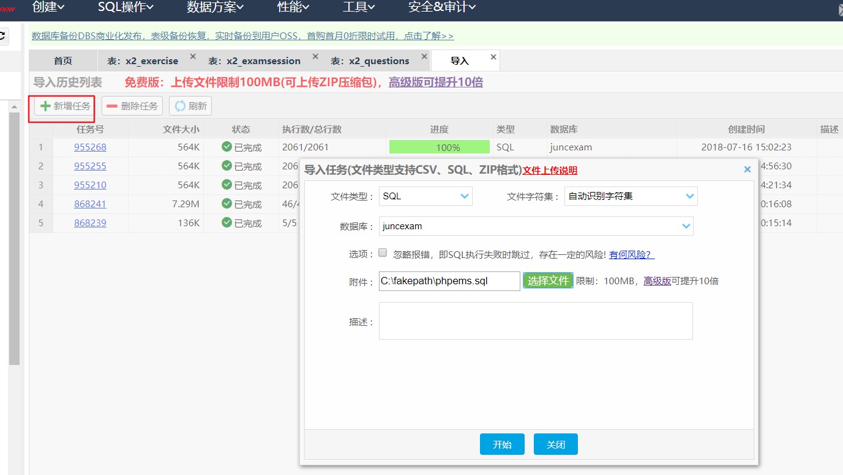Screen dimensions: 843x475
Task: Open the 文件字符集 dropdown
Action: click(x=631, y=196)
